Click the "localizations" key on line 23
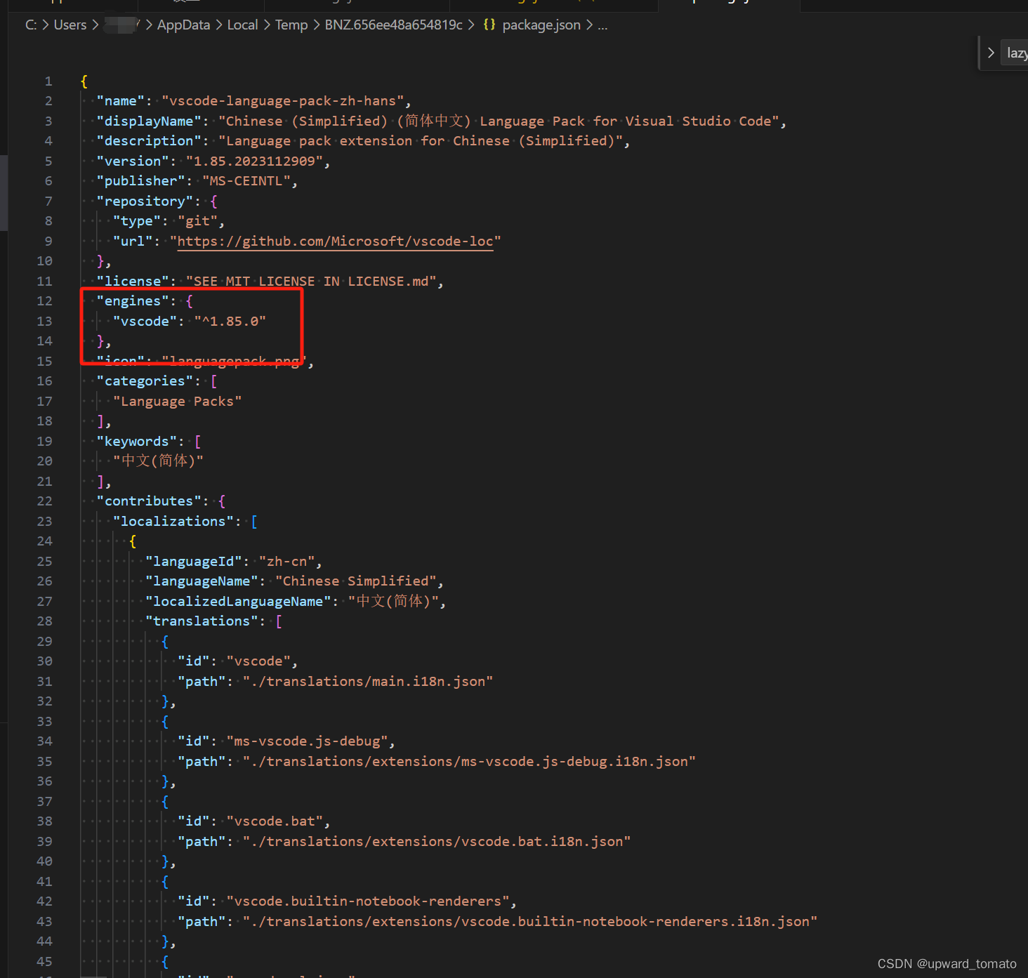 click(x=173, y=521)
